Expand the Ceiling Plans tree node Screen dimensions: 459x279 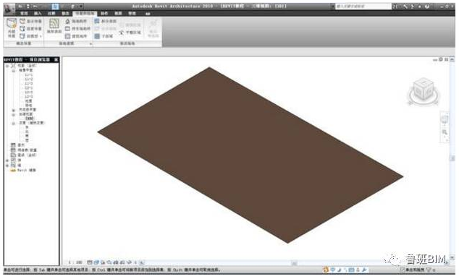coord(13,110)
